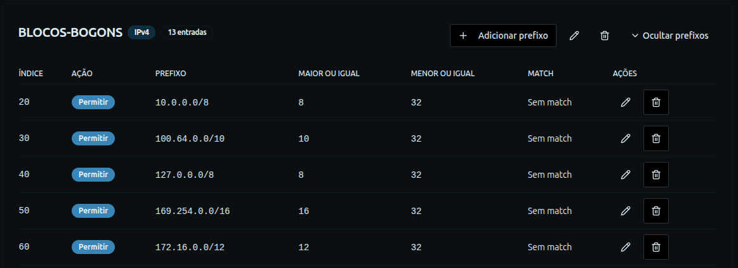Edit the 169.254.0.0/16 prefix entry
738x268 pixels.
[625, 211]
